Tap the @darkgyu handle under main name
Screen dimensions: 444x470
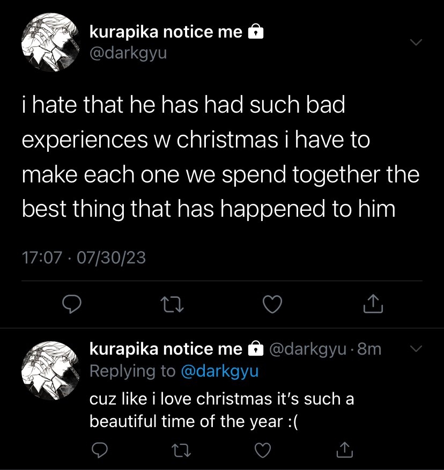tap(128, 53)
